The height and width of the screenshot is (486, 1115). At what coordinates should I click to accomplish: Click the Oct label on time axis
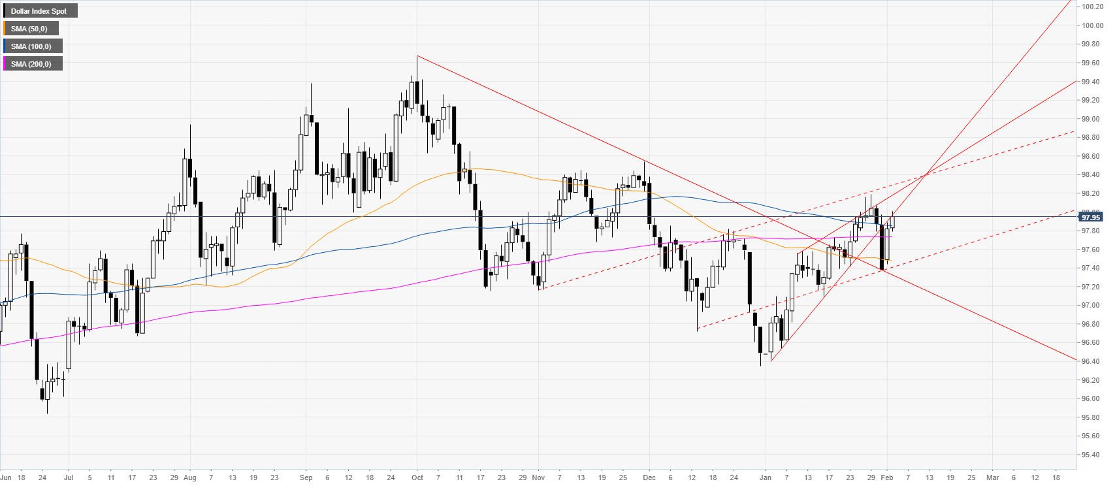417,478
